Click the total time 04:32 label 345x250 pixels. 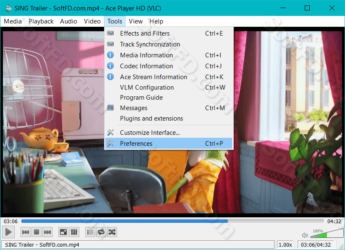click(x=334, y=221)
